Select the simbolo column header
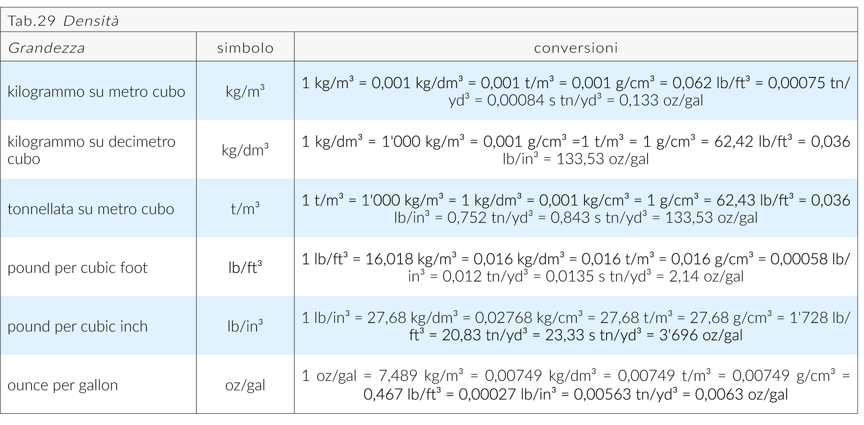This screenshot has height=425, width=864. [x=245, y=48]
